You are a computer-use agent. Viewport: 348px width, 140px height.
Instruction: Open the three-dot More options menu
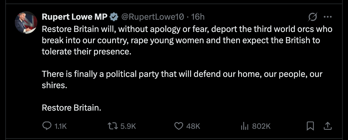pos(327,17)
